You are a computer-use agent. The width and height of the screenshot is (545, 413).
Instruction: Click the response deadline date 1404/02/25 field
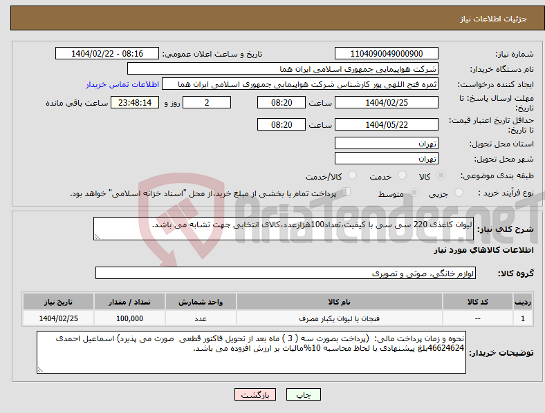[x=387, y=102]
